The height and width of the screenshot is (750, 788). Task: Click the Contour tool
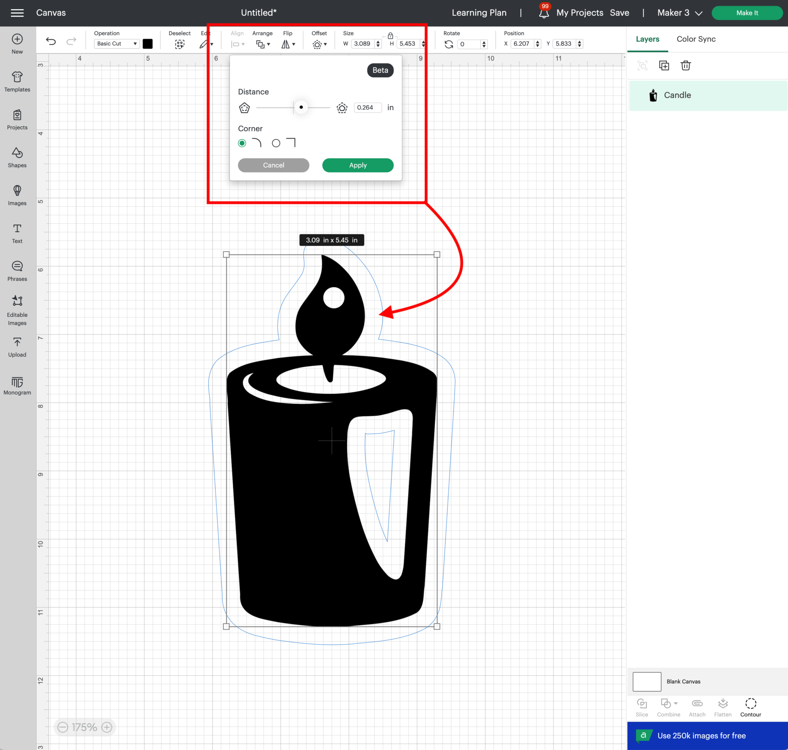tap(750, 707)
